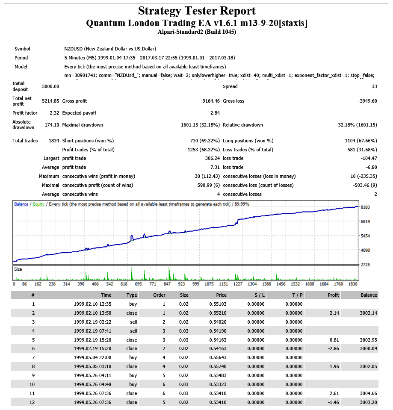393x410 pixels.
Task: Click the 5 Minutes (M5) period value
Action: 150,58
